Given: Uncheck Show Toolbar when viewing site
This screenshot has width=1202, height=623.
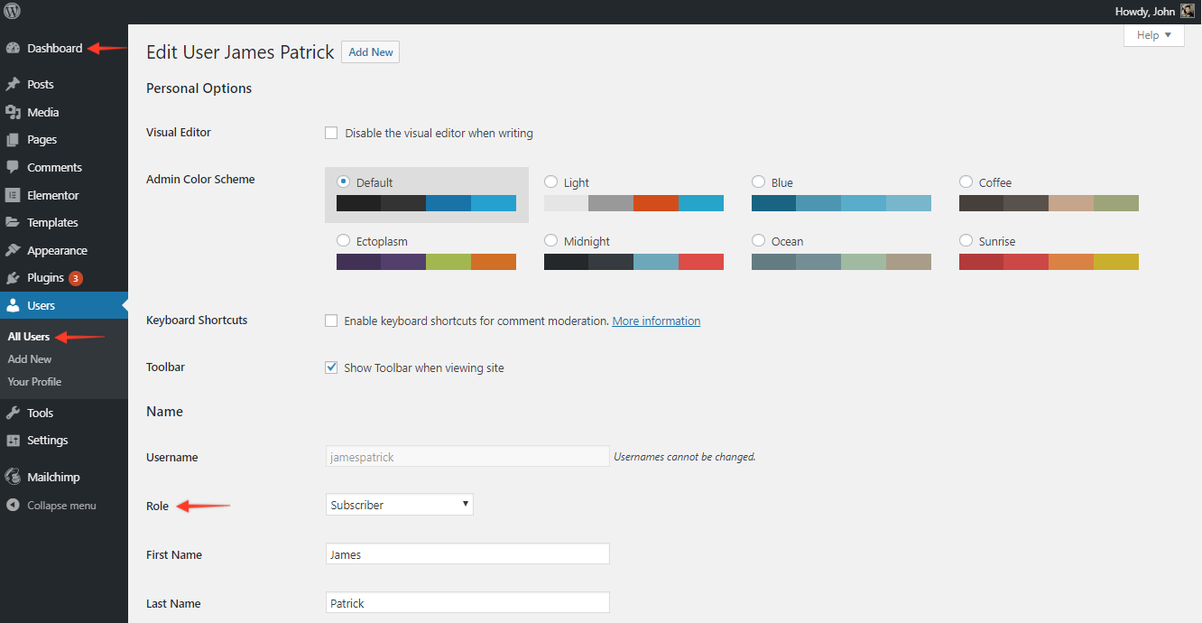Looking at the screenshot, I should 331,367.
